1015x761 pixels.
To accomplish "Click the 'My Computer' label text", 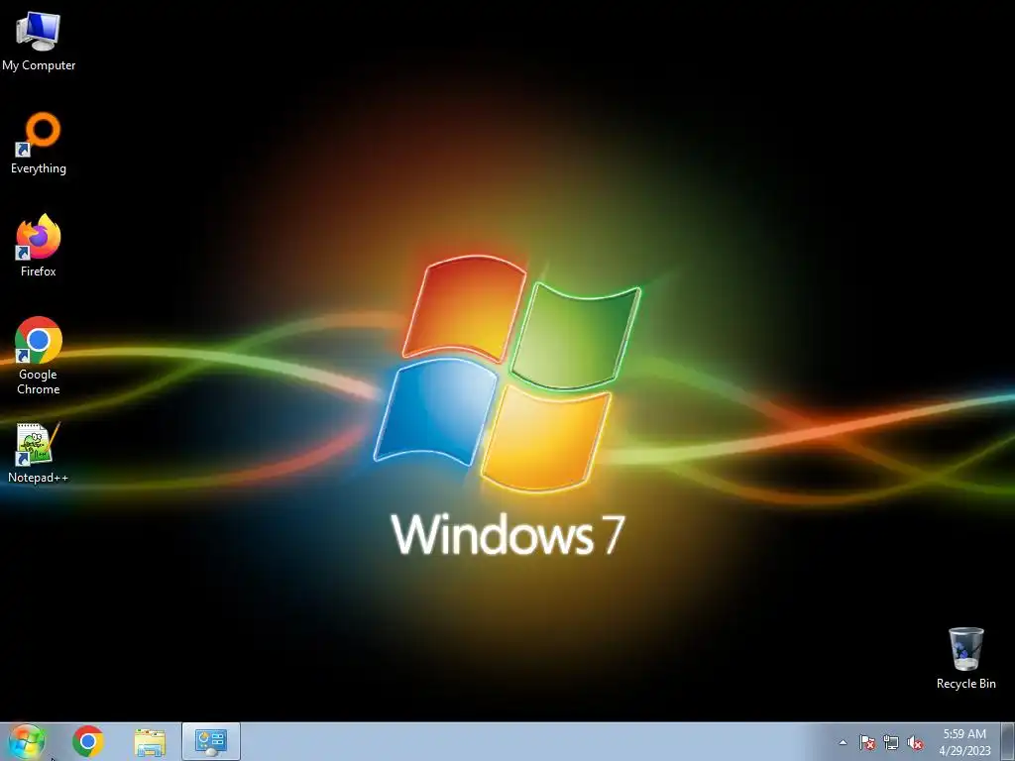I will pyautogui.click(x=39, y=65).
